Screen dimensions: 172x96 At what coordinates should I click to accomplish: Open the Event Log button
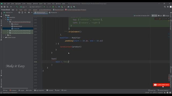click(152, 90)
